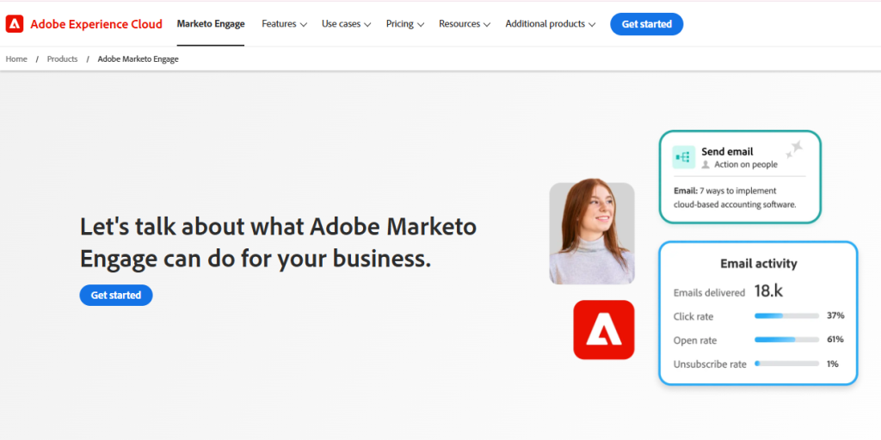881x440 pixels.
Task: Click Get started button in the top navigation
Action: [647, 24]
